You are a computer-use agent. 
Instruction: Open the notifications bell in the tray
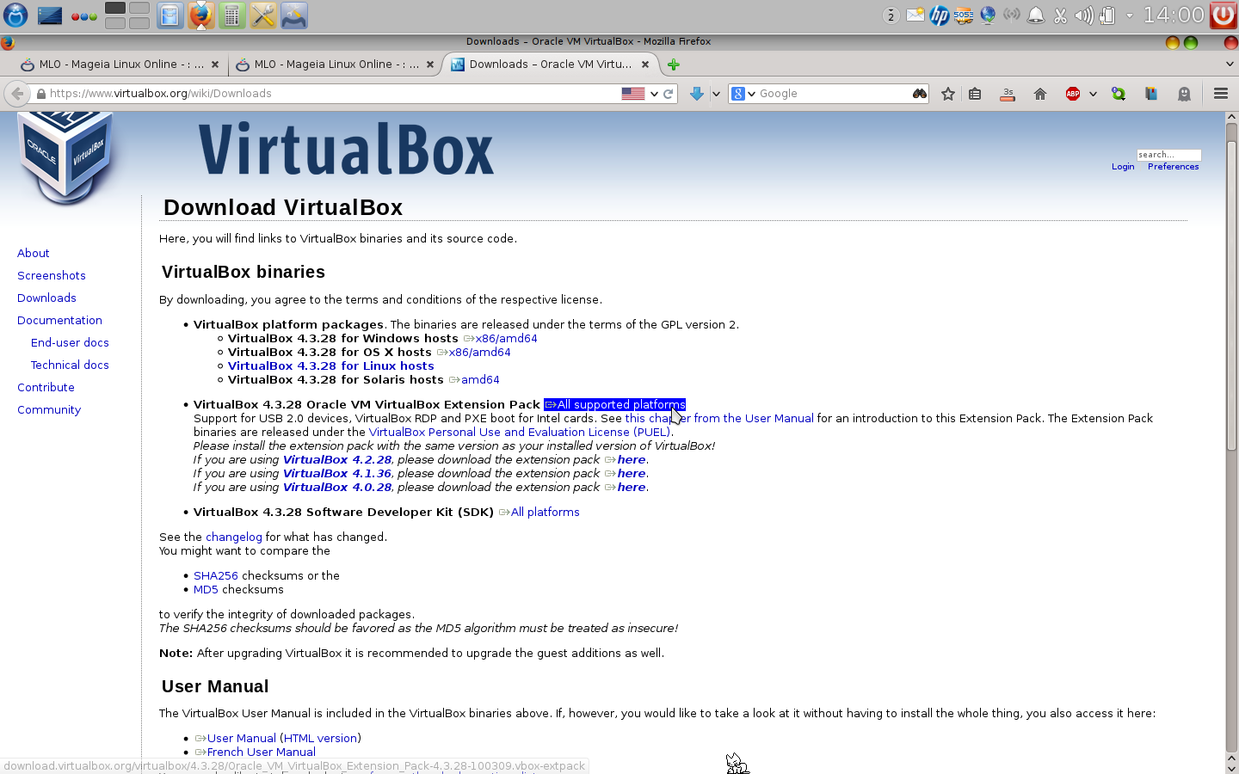click(1036, 15)
